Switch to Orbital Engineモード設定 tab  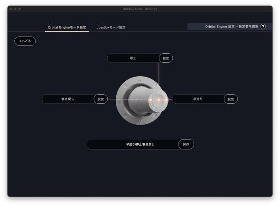[x=67, y=28]
